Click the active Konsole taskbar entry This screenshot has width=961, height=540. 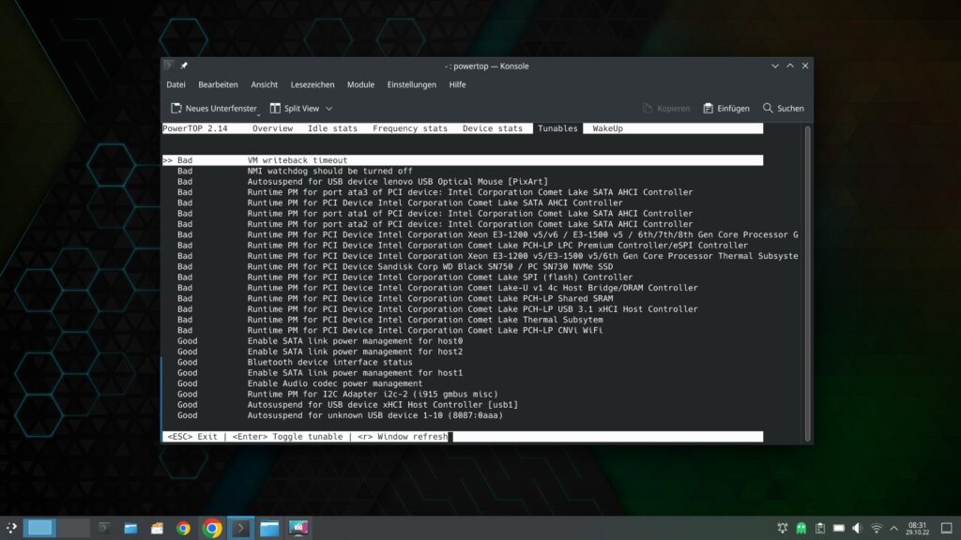241,528
